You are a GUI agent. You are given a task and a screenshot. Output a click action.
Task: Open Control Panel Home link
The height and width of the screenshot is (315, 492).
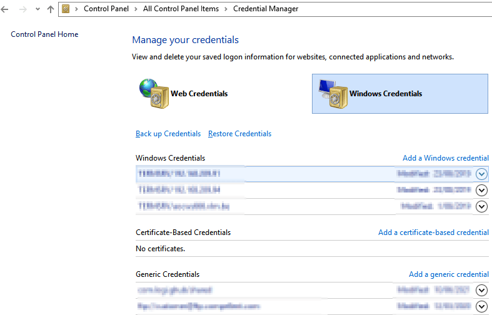click(44, 34)
